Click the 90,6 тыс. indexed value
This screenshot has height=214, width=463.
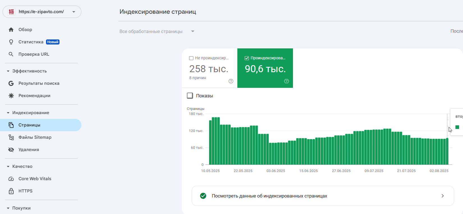(x=265, y=69)
